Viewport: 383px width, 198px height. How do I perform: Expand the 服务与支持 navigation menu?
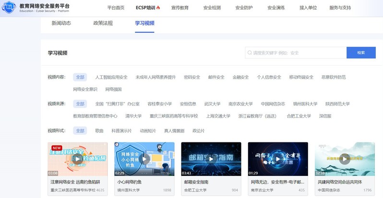340,8
